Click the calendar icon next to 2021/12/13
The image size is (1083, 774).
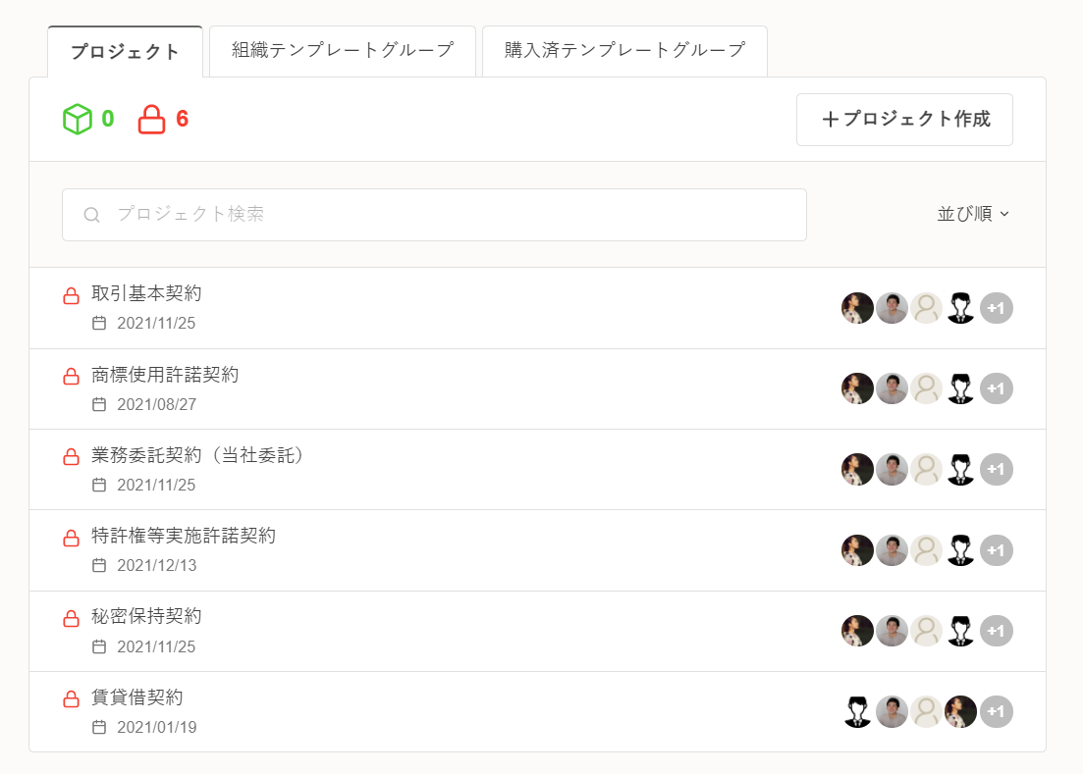pyautogui.click(x=98, y=565)
